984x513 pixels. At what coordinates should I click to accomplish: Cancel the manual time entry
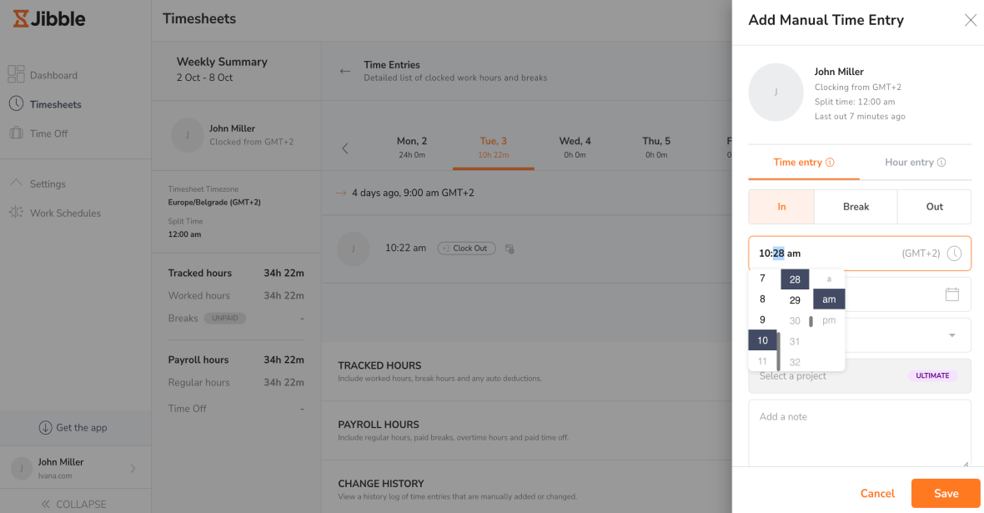[x=877, y=493]
